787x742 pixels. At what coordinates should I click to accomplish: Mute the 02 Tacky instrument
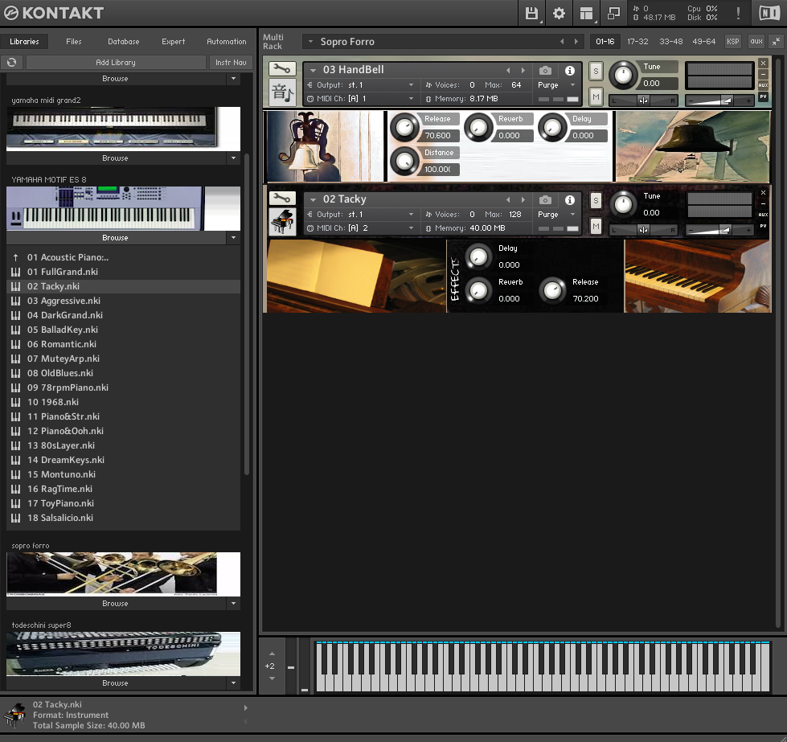pyautogui.click(x=596, y=227)
